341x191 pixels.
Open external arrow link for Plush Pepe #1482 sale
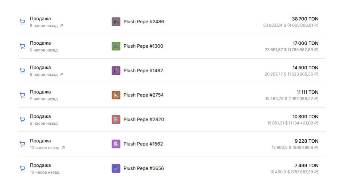(x=61, y=74)
